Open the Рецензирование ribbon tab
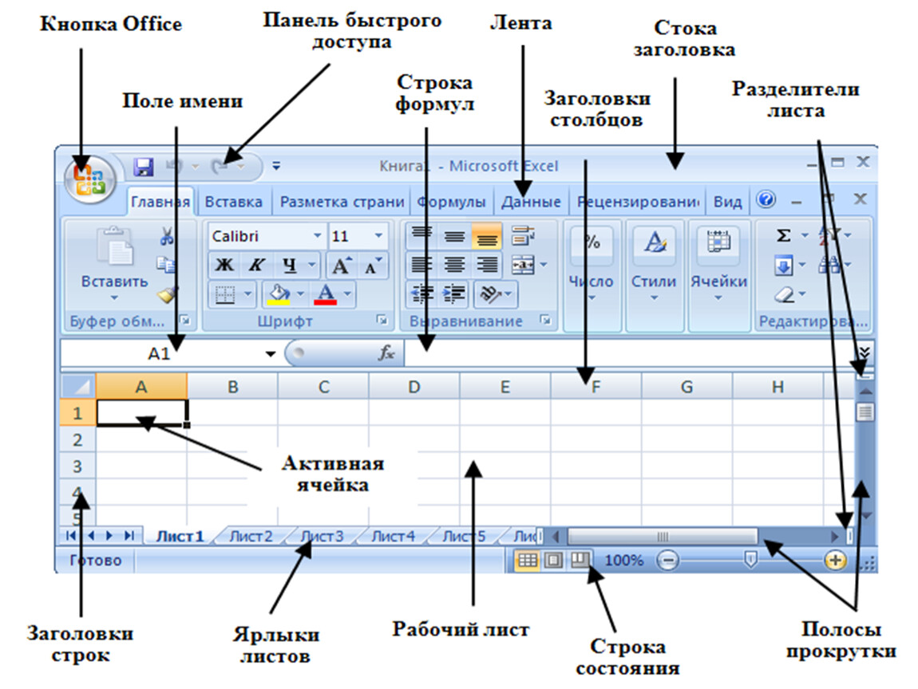918x689 pixels. pos(638,202)
